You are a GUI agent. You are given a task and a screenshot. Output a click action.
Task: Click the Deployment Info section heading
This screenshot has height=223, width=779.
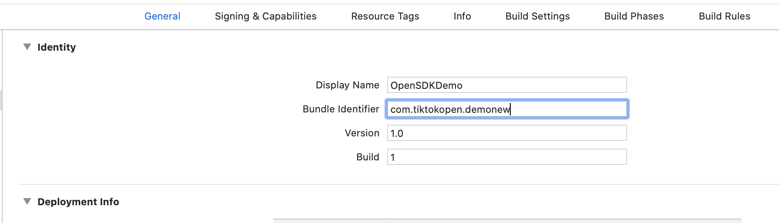click(78, 202)
